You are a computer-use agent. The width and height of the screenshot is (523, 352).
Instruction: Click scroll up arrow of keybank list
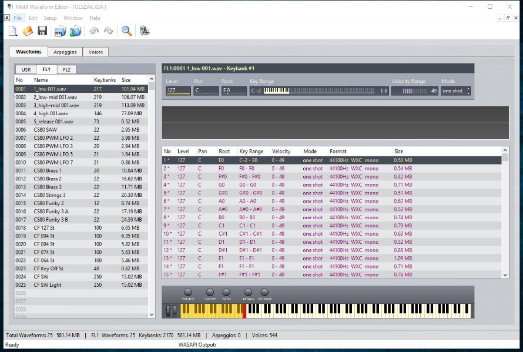pos(505,150)
